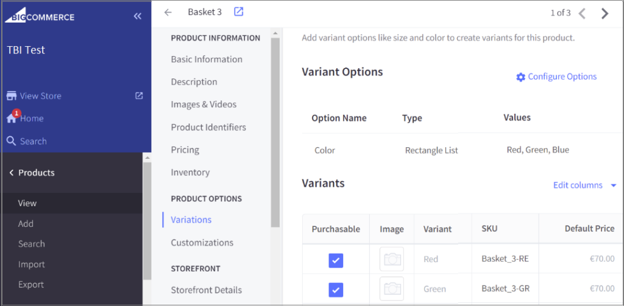The width and height of the screenshot is (624, 306).
Task: Jump to Pricing section
Action: pos(185,150)
